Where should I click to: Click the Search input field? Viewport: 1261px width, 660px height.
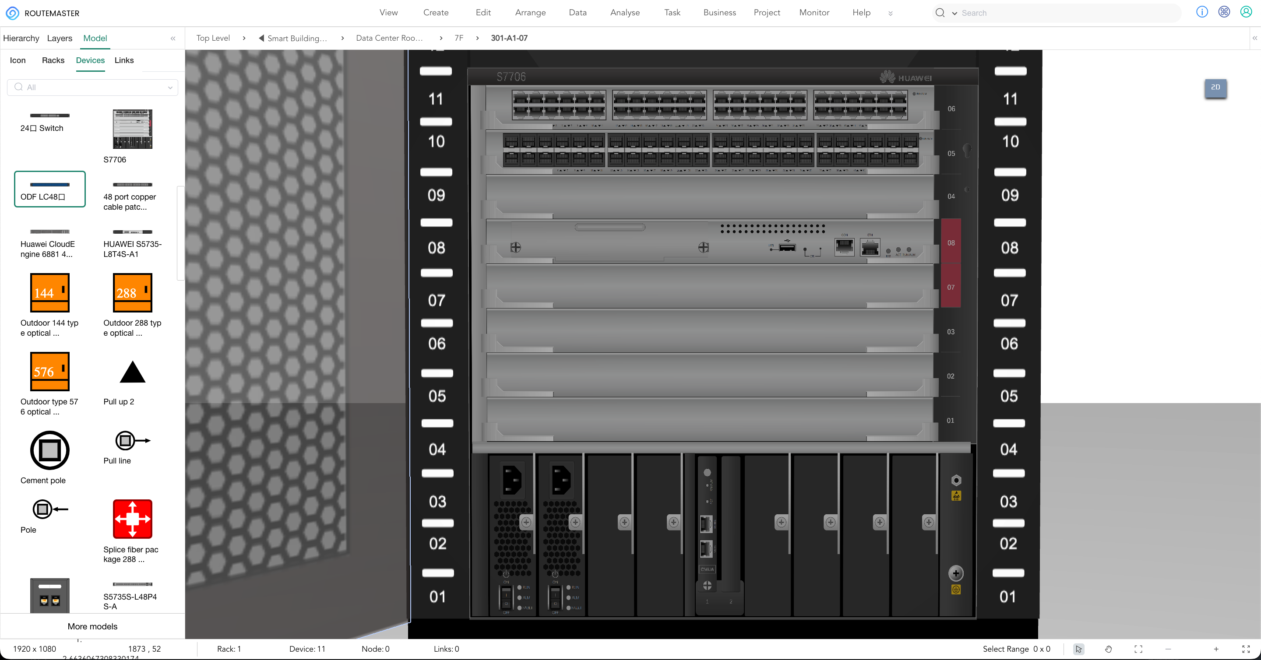pyautogui.click(x=1070, y=13)
